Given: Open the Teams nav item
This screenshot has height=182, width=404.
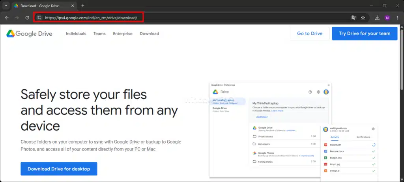Looking at the screenshot, I should click(x=99, y=34).
